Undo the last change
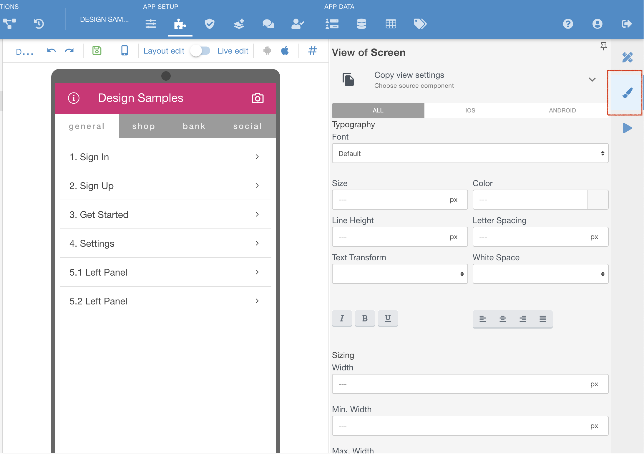 click(x=52, y=51)
